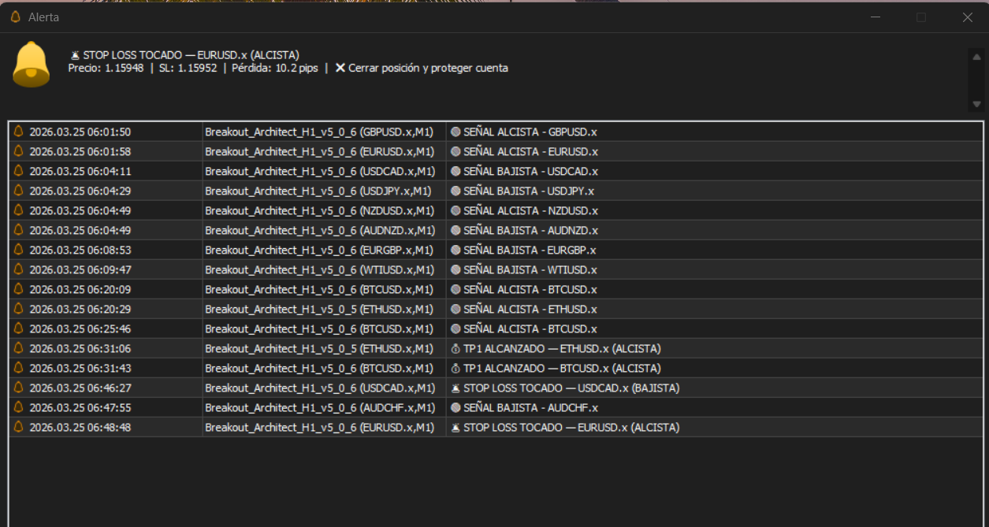Select the SEÑAL BAJISTA - USDJPY.x alert row
Viewport: 989px width, 527px height.
tap(528, 191)
